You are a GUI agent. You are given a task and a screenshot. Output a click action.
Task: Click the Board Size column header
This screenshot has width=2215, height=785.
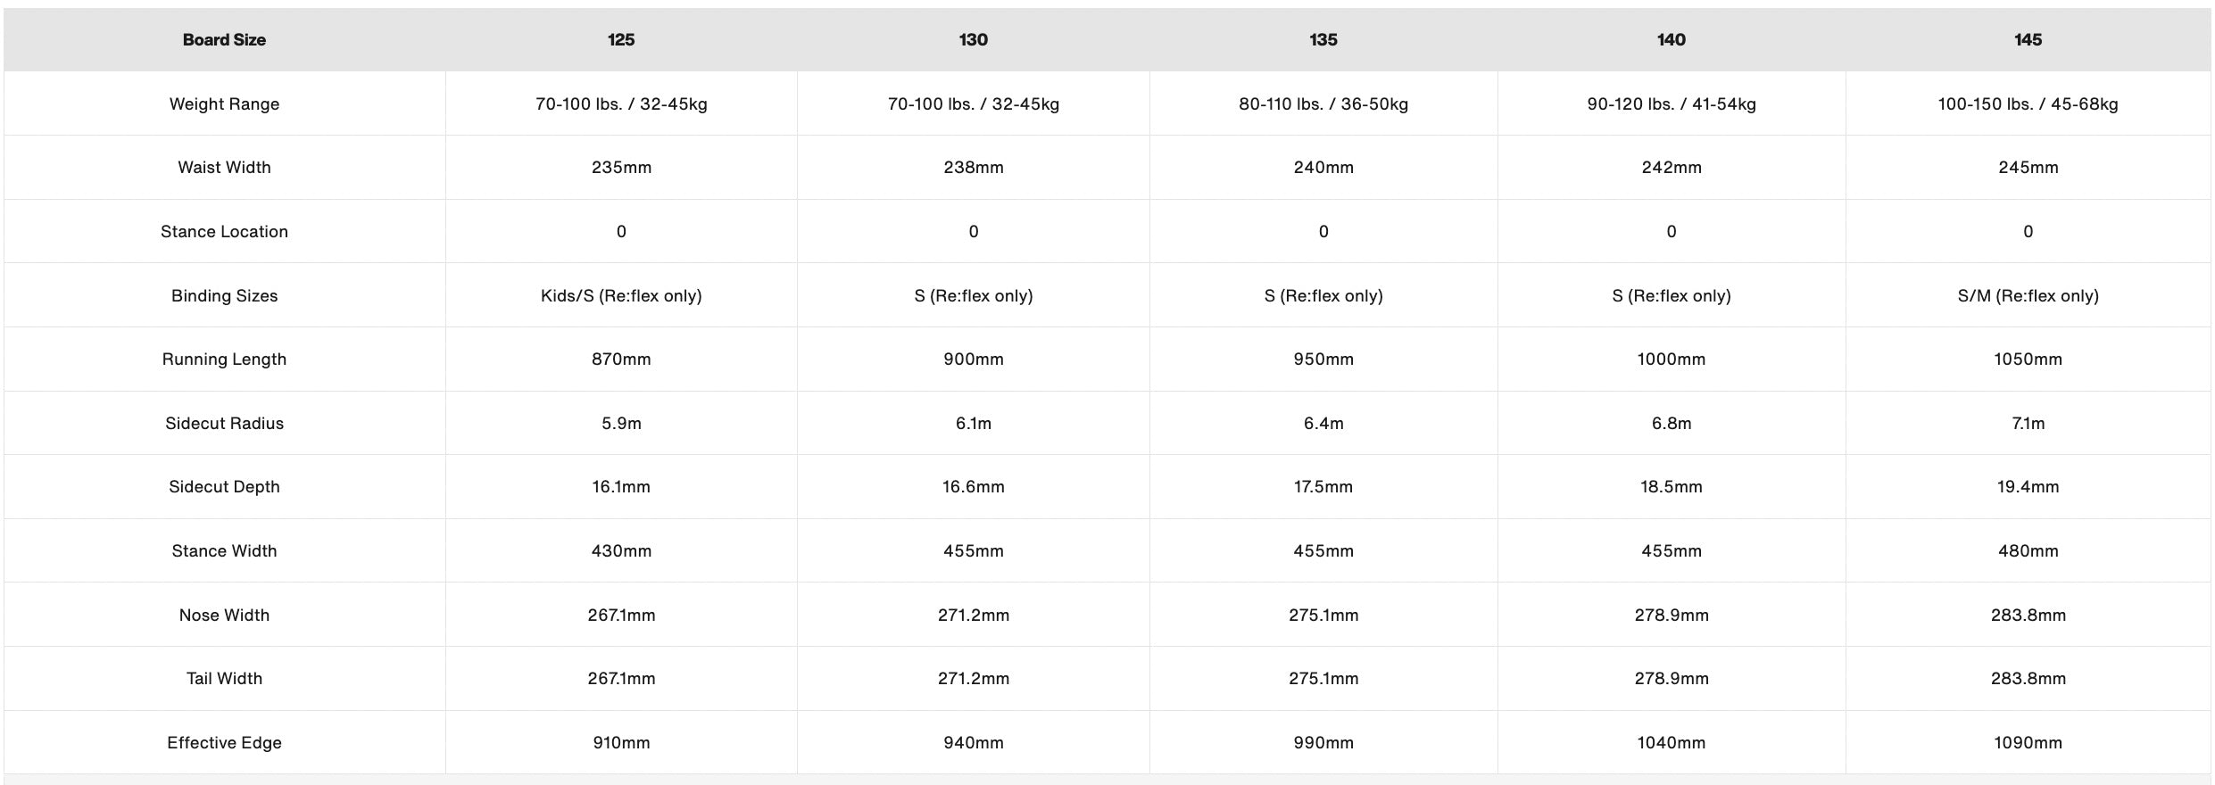click(224, 39)
